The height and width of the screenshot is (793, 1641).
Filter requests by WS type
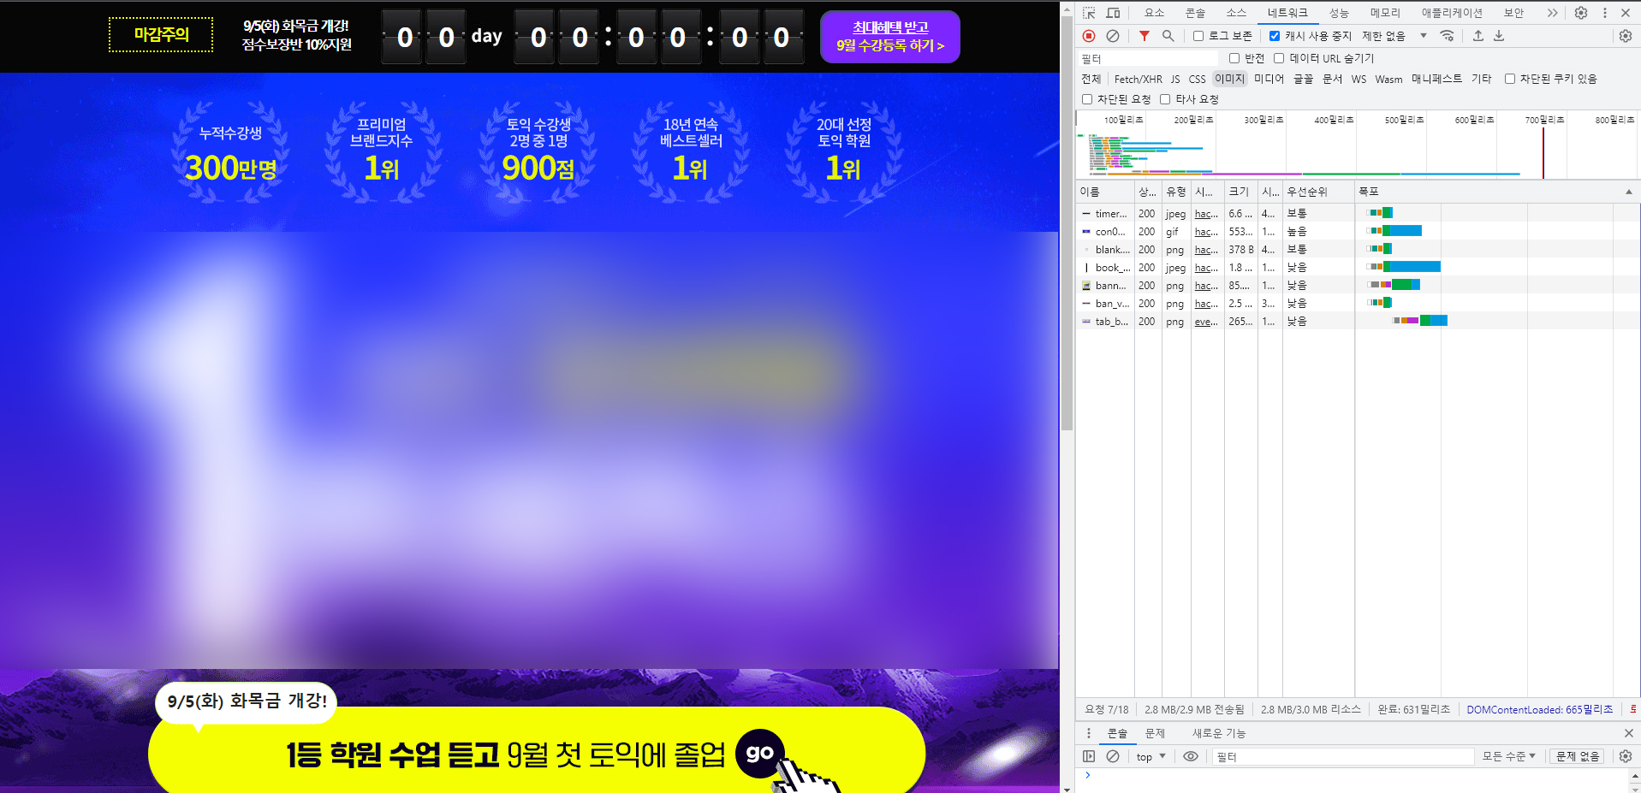coord(1359,79)
